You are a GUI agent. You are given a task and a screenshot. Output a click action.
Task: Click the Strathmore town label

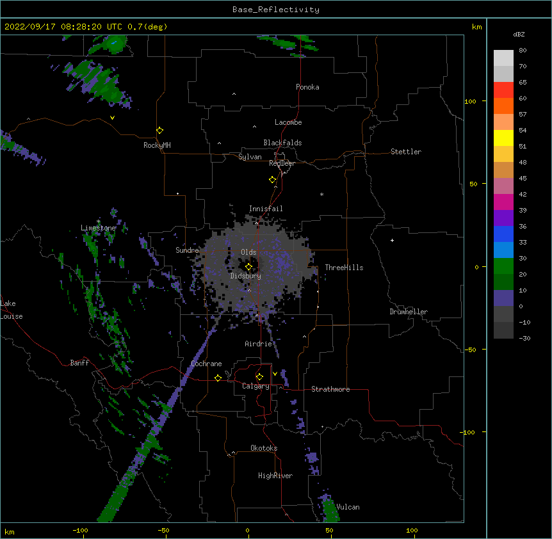pyautogui.click(x=330, y=389)
